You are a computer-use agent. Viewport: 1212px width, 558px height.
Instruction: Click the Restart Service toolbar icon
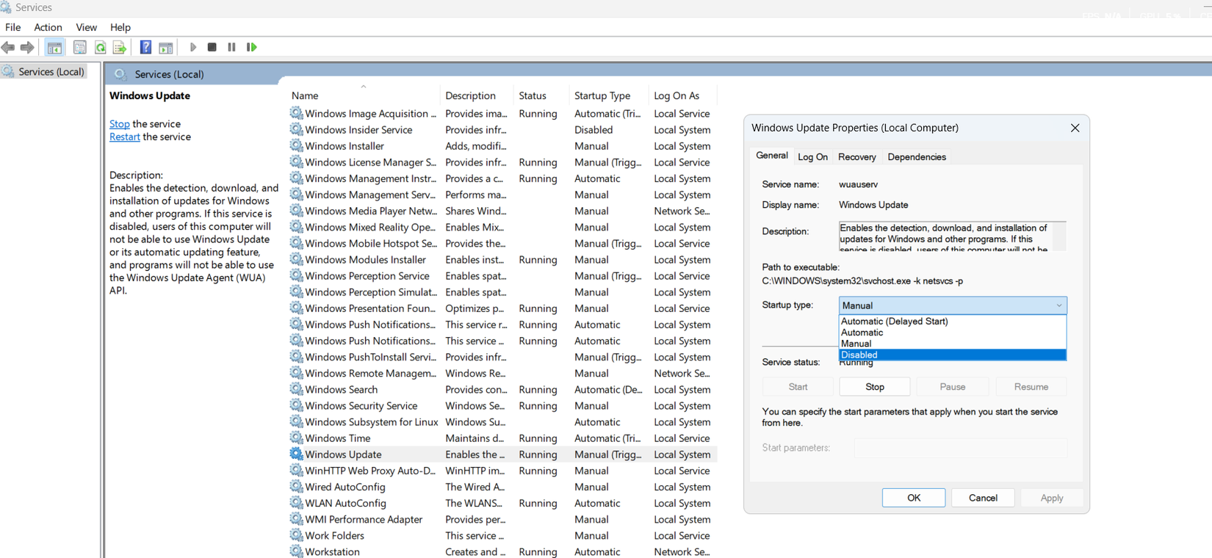[x=251, y=47]
